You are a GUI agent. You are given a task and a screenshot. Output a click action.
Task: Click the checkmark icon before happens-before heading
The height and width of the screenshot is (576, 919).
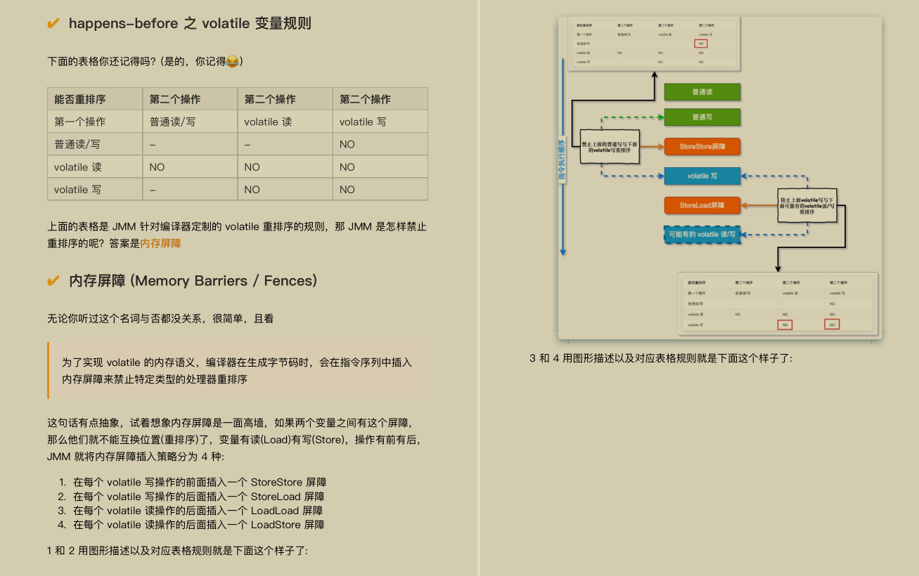pyautogui.click(x=53, y=24)
